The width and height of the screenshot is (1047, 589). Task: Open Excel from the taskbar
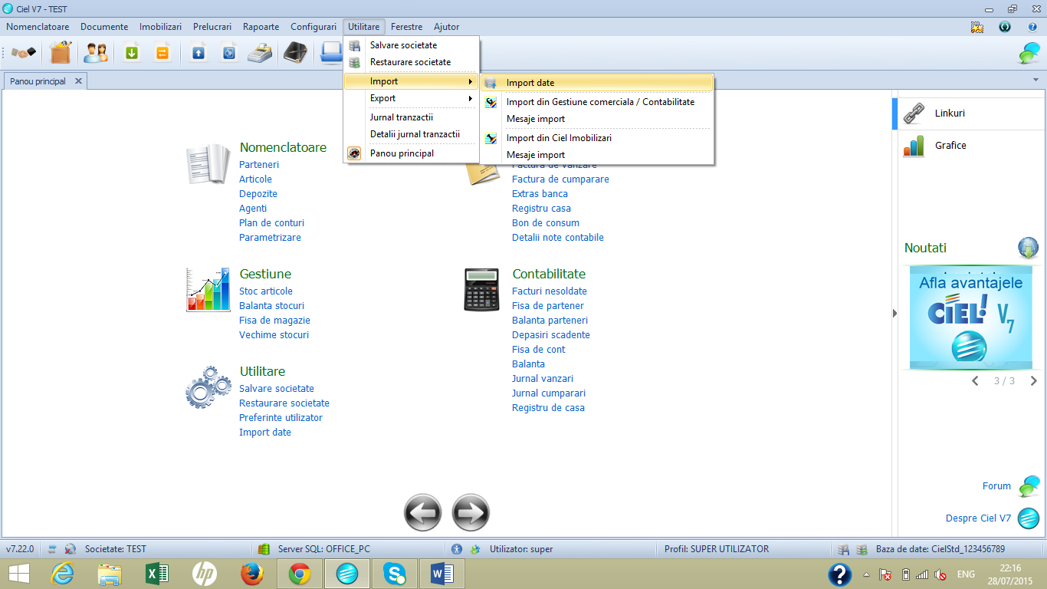[x=157, y=574]
